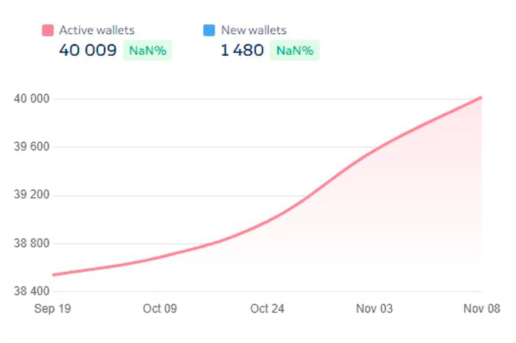Viewport: 516px width, 343px height.
Task: Click the 39 600 y-axis label
Action: [32, 147]
